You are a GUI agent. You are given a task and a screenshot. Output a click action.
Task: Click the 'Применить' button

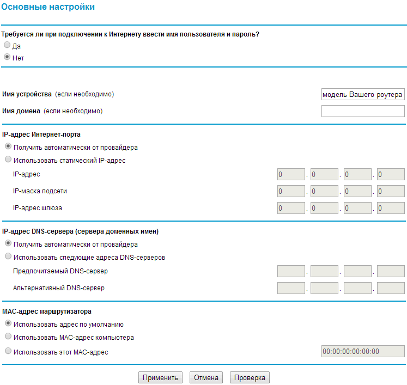point(160,377)
